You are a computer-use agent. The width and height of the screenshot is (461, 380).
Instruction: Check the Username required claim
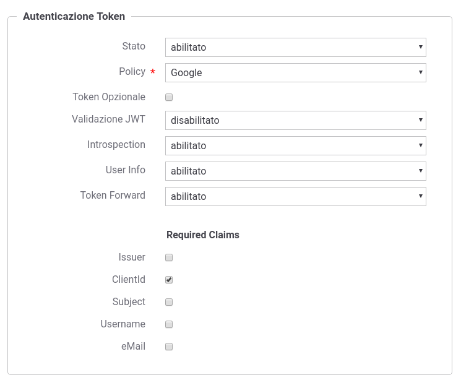point(169,324)
